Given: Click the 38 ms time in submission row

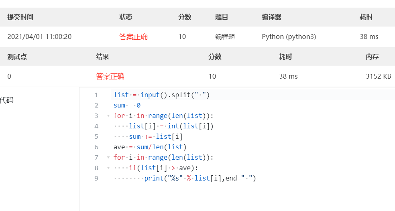Looking at the screenshot, I should (x=369, y=37).
